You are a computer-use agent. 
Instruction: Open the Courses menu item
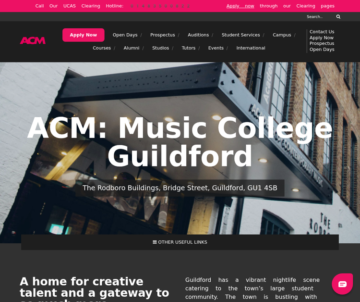point(102,48)
